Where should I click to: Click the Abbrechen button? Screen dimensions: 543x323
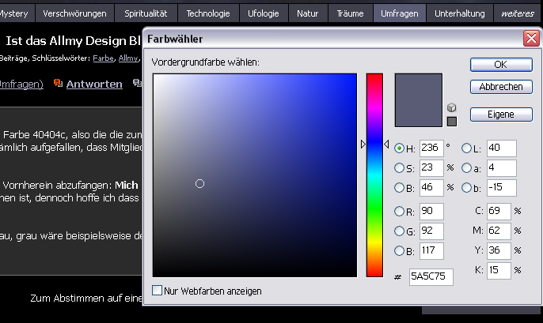501,87
